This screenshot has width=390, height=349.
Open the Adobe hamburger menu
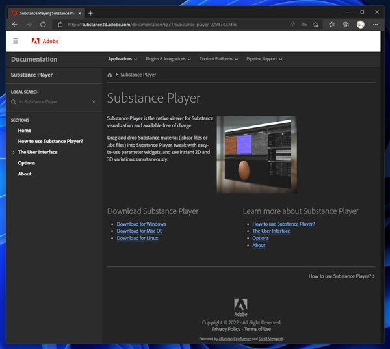click(16, 41)
